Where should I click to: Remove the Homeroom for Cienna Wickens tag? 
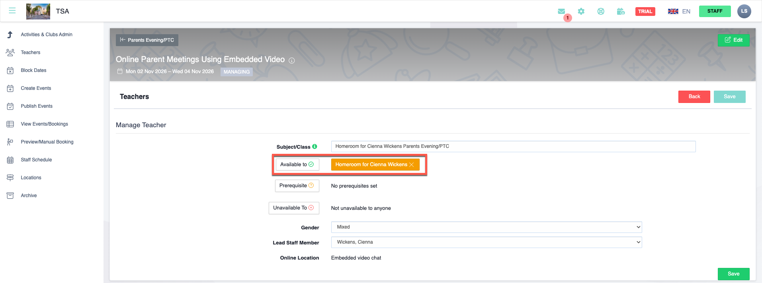412,165
